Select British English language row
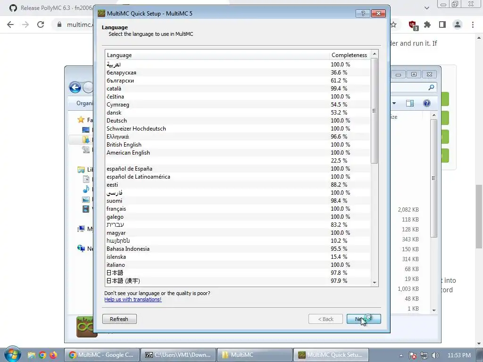The width and height of the screenshot is (483, 362). pos(238,145)
